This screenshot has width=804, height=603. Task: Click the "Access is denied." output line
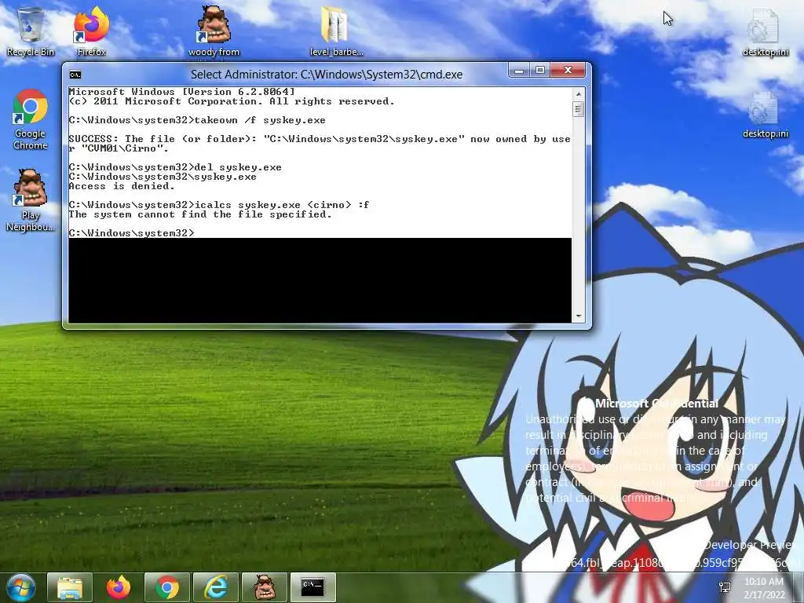point(122,186)
